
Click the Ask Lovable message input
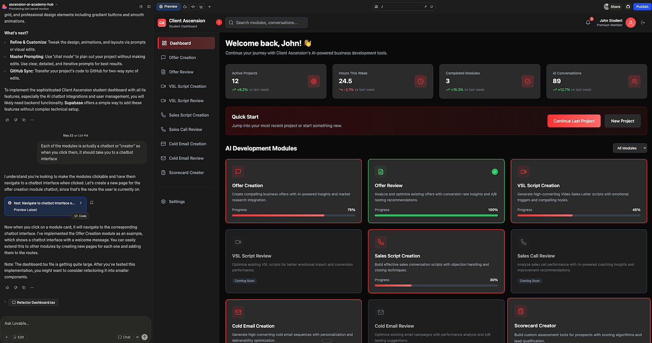(x=75, y=323)
